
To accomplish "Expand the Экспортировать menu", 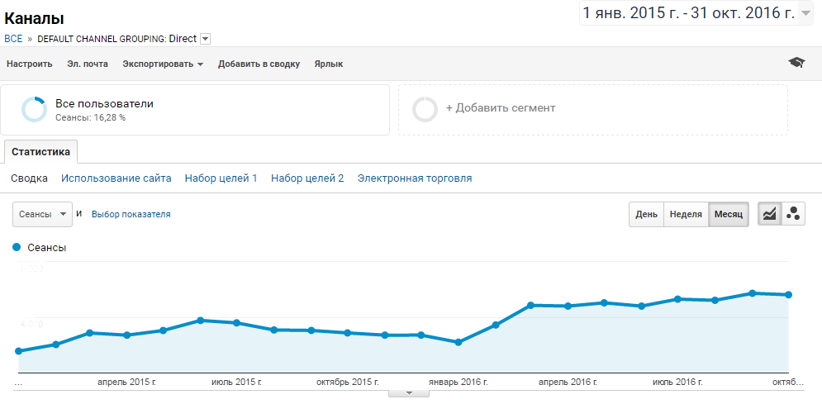I will point(163,64).
